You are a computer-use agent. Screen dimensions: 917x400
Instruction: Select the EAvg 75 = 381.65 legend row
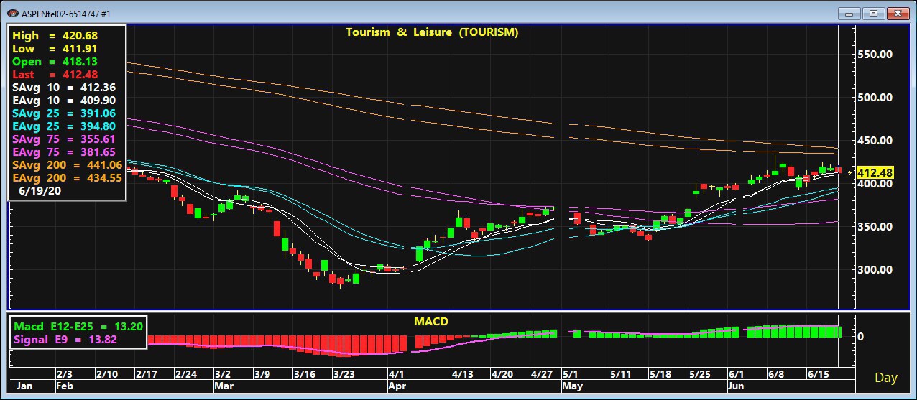coord(64,152)
